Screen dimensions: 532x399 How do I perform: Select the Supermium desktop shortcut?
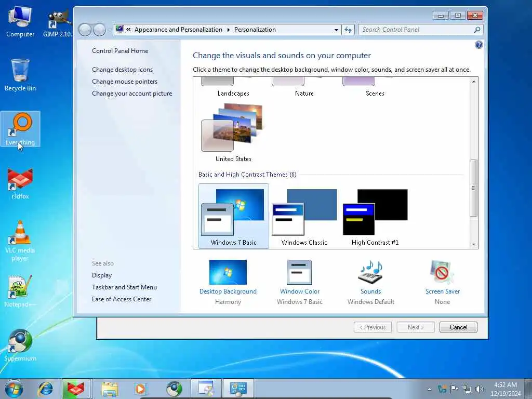pyautogui.click(x=20, y=345)
